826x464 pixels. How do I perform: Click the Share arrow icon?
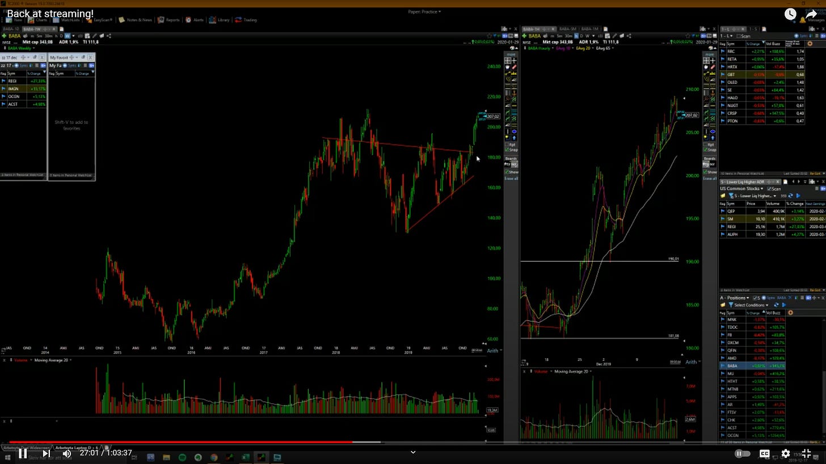click(812, 14)
